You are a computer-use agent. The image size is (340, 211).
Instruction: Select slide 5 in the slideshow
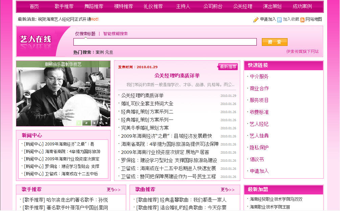tap(106, 123)
